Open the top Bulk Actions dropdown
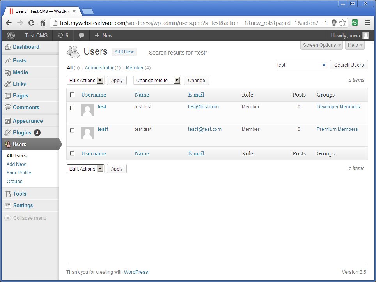376x282 pixels. (85, 81)
